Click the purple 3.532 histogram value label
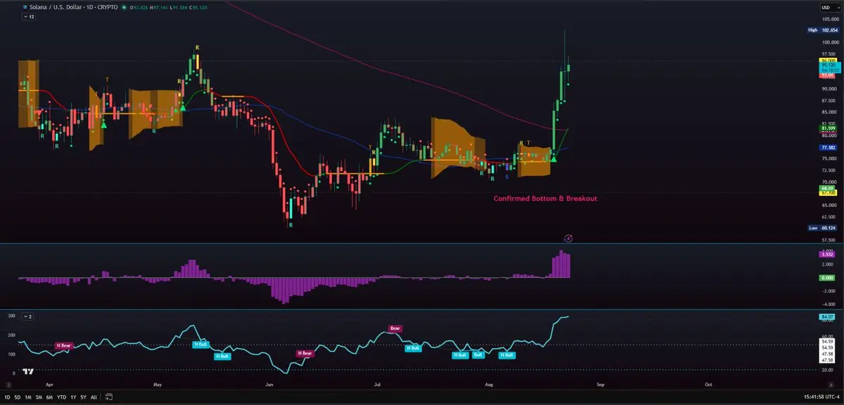This screenshot has height=405, width=844. [826, 255]
